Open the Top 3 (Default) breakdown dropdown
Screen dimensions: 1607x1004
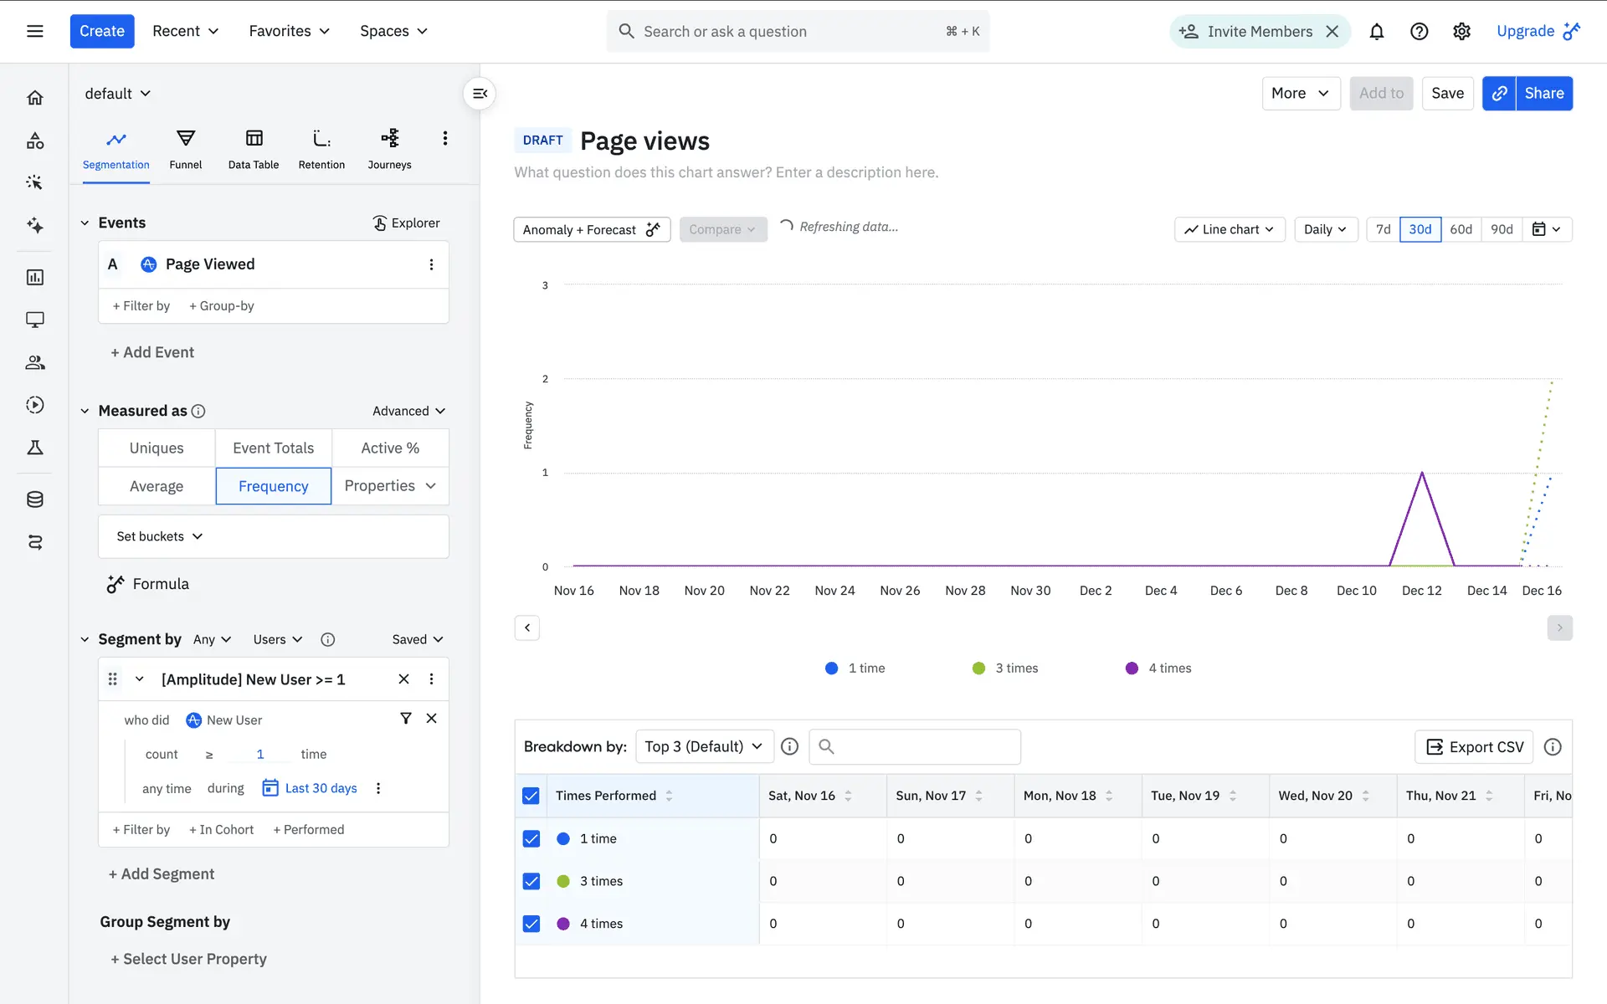703,746
